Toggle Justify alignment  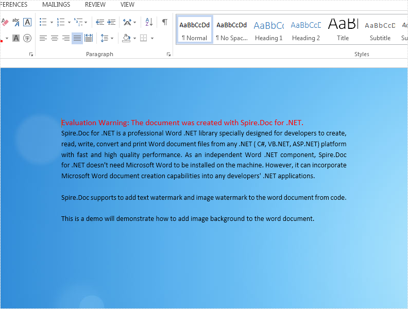77,38
